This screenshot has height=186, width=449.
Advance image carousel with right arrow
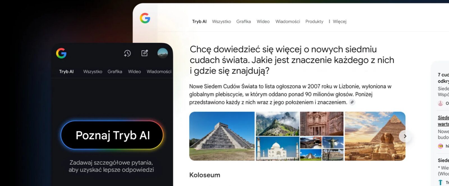coord(405,136)
